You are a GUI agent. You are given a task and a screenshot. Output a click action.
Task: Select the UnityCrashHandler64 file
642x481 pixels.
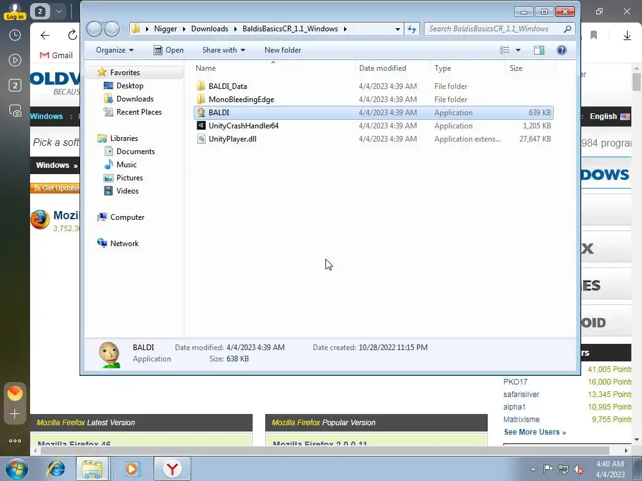(x=243, y=125)
